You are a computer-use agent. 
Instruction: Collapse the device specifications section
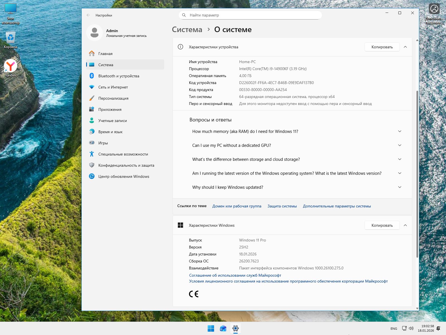point(405,47)
